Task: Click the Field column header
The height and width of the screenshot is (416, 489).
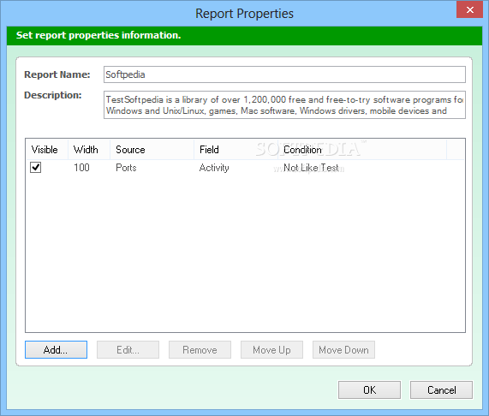Action: pyautogui.click(x=236, y=150)
